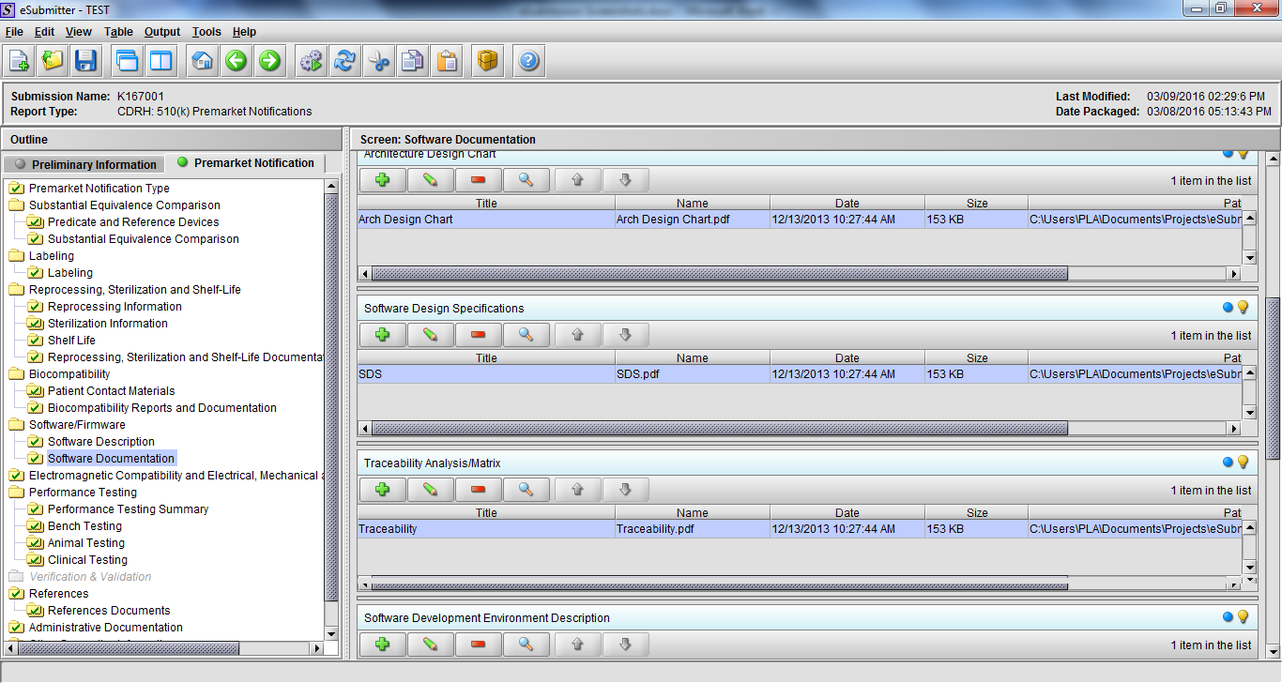The image size is (1282, 683).
Task: Collapse the Biocompatibility folder in outline
Action: [17, 374]
